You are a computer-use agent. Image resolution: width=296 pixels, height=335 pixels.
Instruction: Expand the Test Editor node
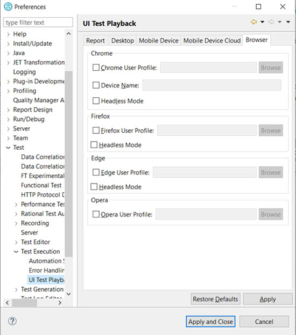click(16, 242)
